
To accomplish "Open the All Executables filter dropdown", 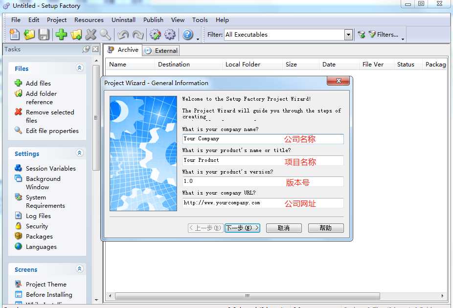I will pyautogui.click(x=349, y=35).
